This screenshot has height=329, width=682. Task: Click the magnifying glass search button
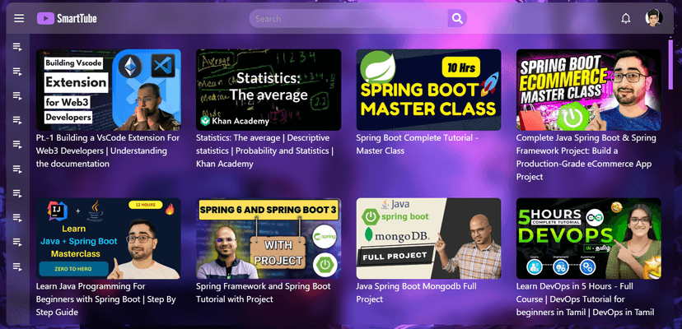457,19
